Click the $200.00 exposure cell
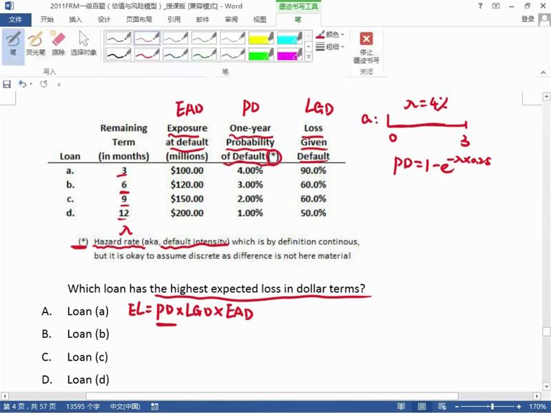This screenshot has height=413, width=551. pyautogui.click(x=187, y=213)
